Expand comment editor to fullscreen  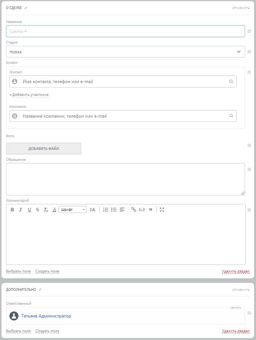tap(162, 210)
